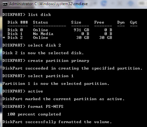The width and height of the screenshot is (147, 127).
Task: Click the asterisk marking selected Disk 2
Action: pos(4,38)
